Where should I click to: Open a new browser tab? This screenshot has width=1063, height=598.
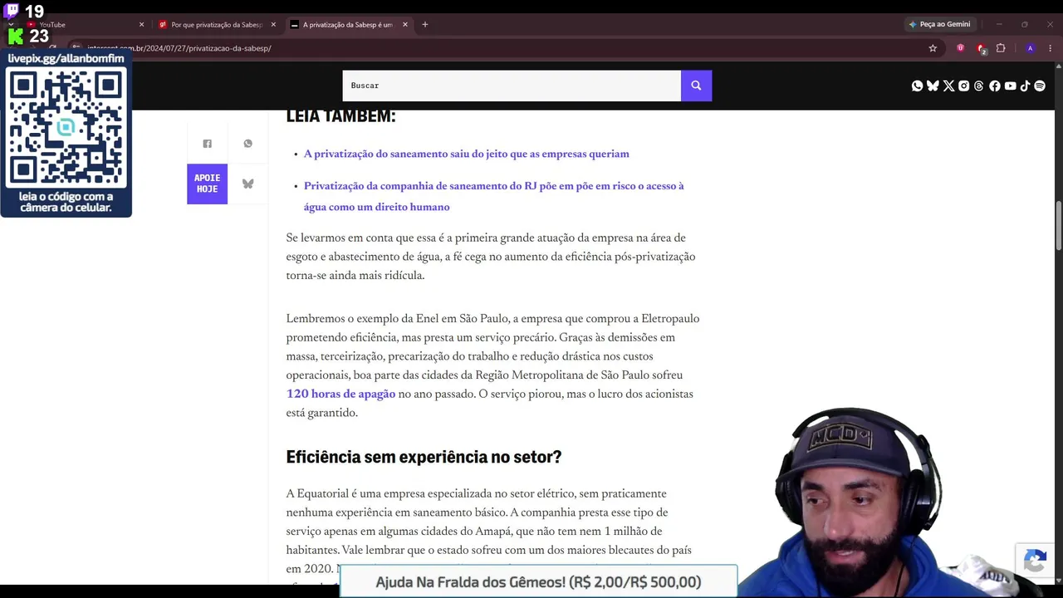pos(425,25)
